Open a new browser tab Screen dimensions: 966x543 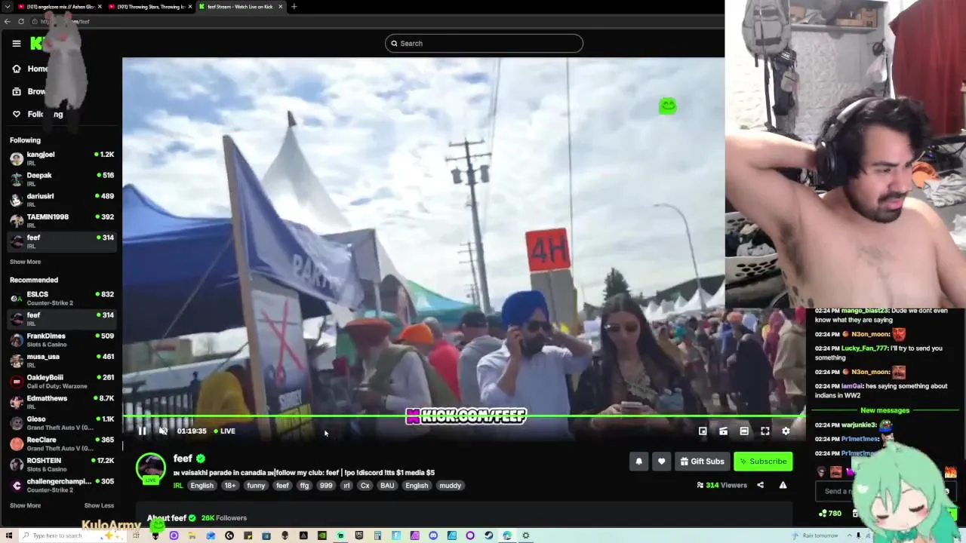click(294, 7)
